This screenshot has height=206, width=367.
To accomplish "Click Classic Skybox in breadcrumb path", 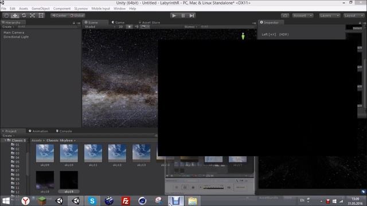I will point(60,140).
